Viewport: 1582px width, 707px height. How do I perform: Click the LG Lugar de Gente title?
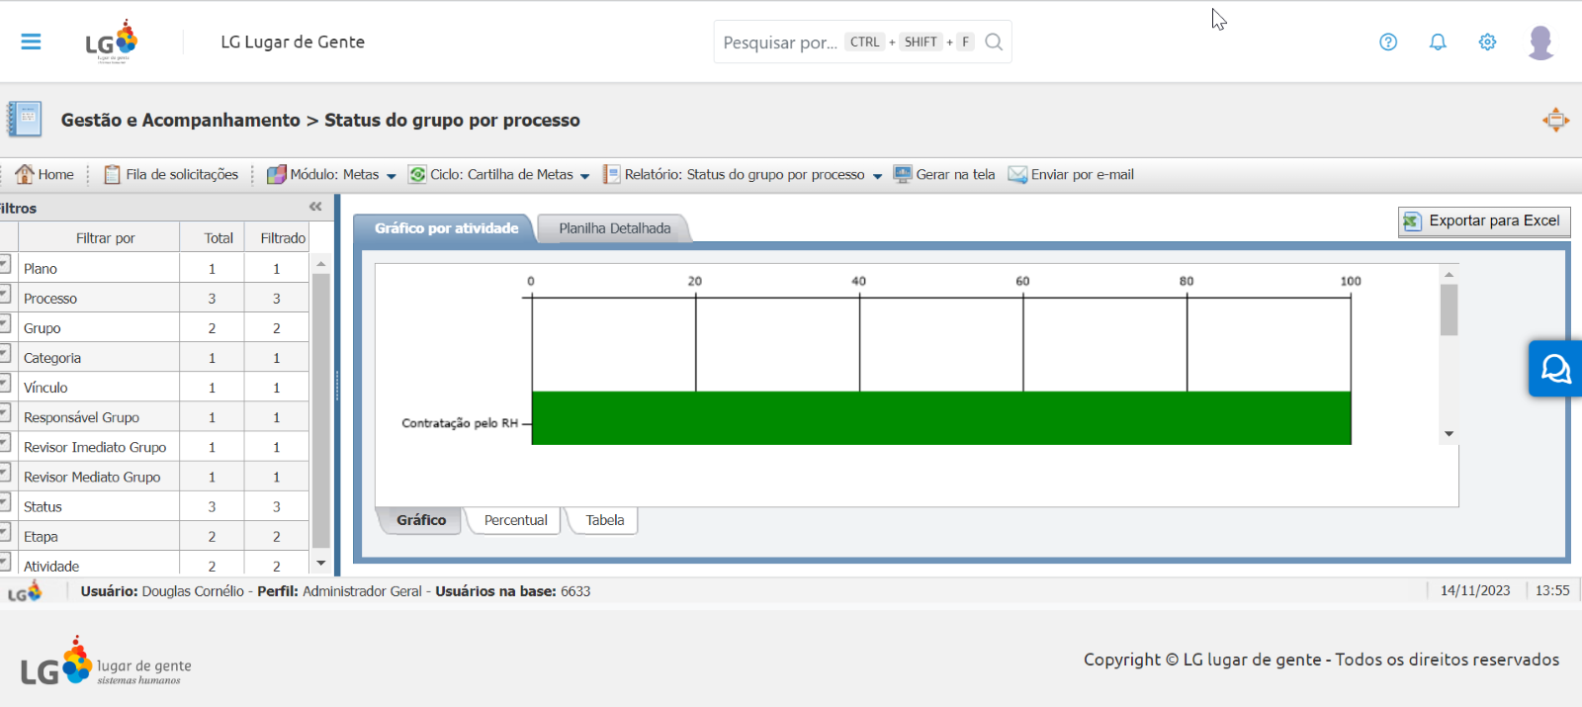(x=293, y=42)
